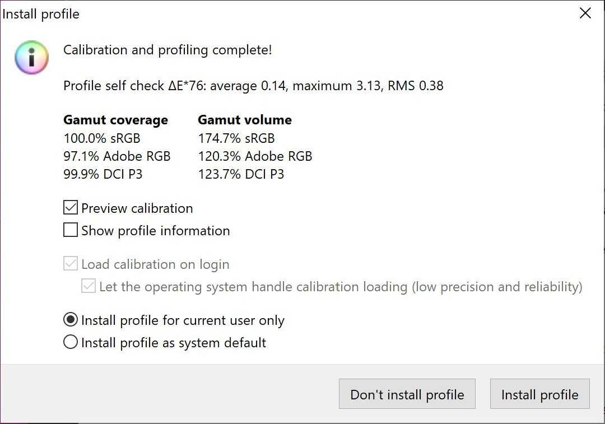Image resolution: width=605 pixels, height=424 pixels.
Task: Click the 174.7% sRGB volume value
Action: click(x=236, y=138)
